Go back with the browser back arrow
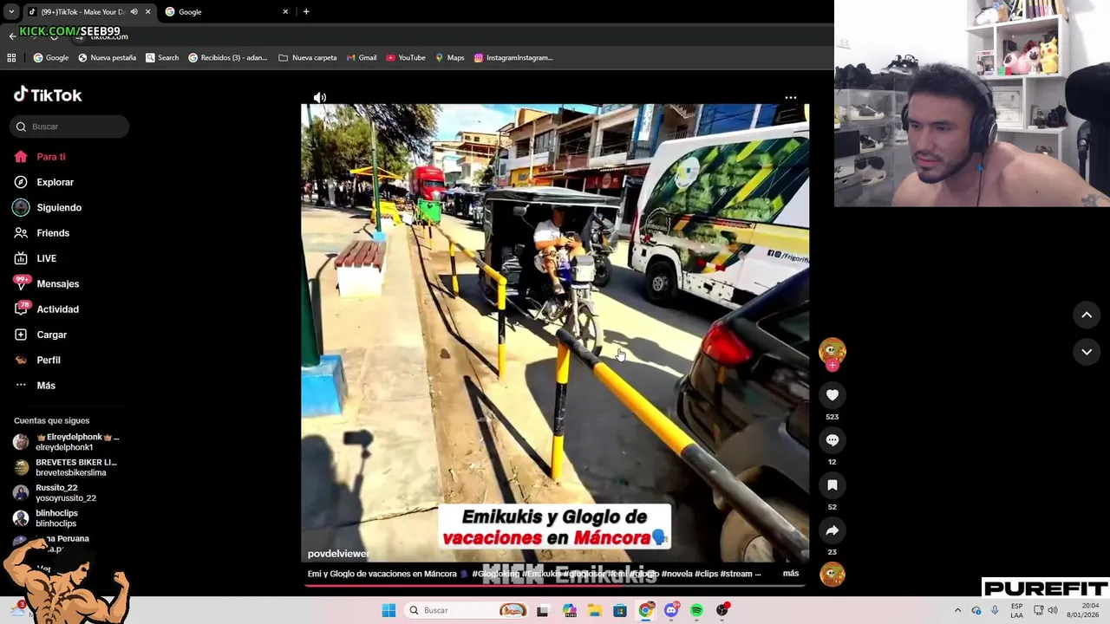Viewport: 1110px width, 624px height. click(12, 36)
